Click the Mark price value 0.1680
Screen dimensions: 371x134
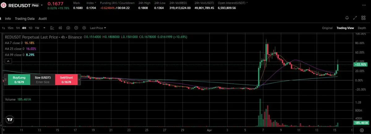tap(78, 8)
